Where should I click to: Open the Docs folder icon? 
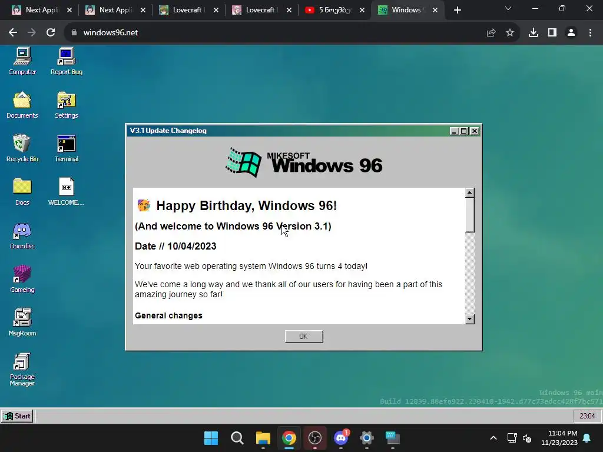[22, 191]
